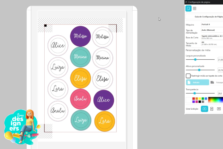Viewport: 223px width, 149px height.
Task: Click the Largura personalizada slider handle
Action: 195,59
